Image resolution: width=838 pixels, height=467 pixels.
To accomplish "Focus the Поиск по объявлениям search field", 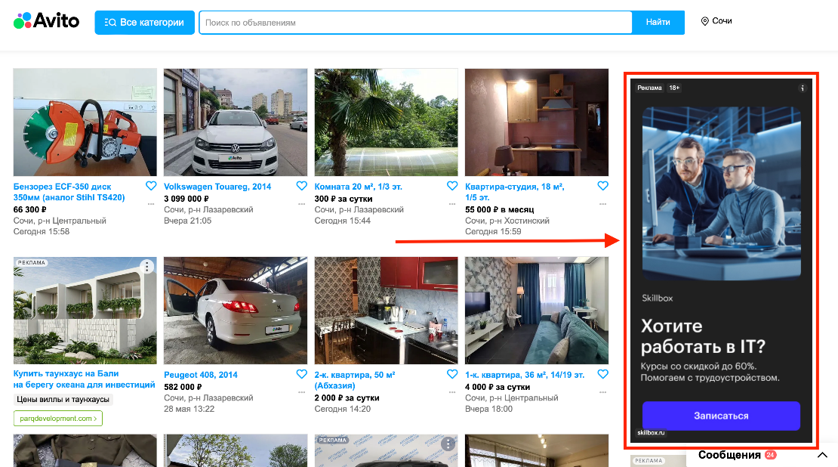I will (x=415, y=23).
